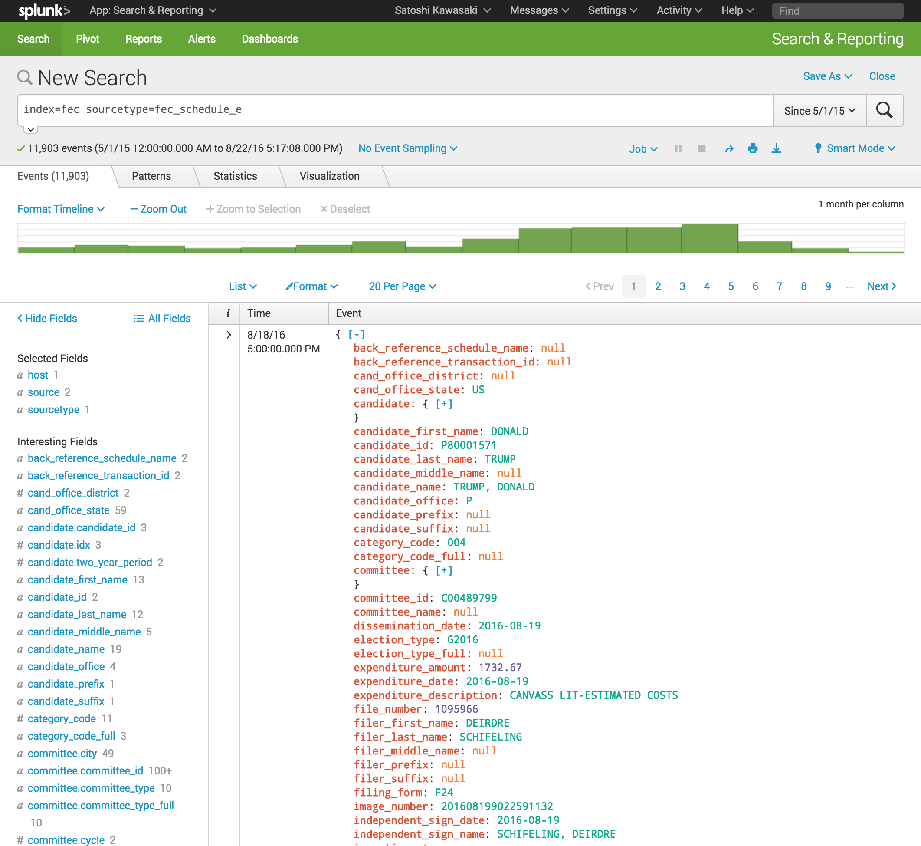The height and width of the screenshot is (846, 921).
Task: Open Format dropdown with pencil
Action: pos(311,286)
